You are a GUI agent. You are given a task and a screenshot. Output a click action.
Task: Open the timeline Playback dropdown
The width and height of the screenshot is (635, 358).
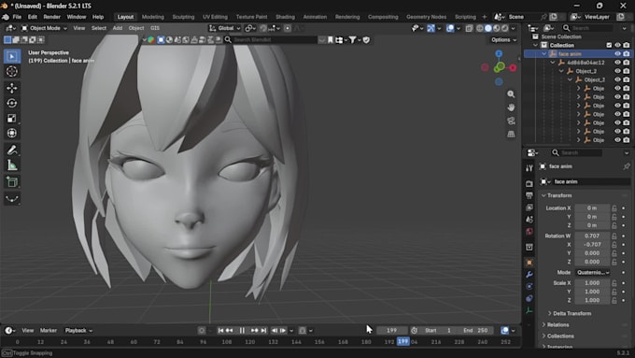click(x=78, y=331)
